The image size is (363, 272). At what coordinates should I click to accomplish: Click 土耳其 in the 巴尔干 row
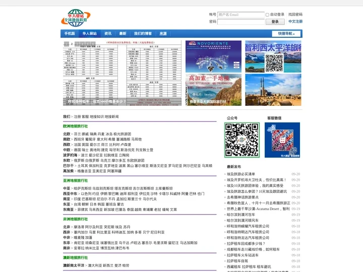coord(82,166)
